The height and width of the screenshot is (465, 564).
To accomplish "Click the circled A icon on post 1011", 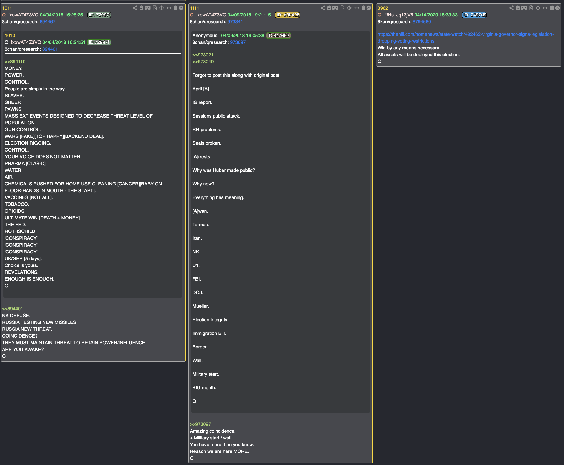I will [x=181, y=8].
